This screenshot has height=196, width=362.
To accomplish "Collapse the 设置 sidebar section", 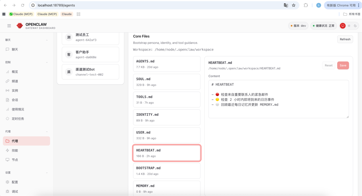I will tap(47, 173).
